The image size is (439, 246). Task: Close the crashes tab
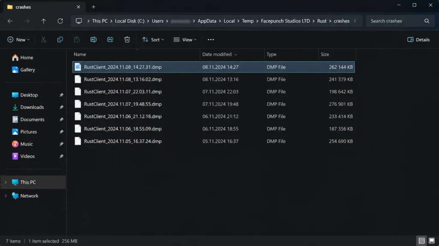coord(78,7)
